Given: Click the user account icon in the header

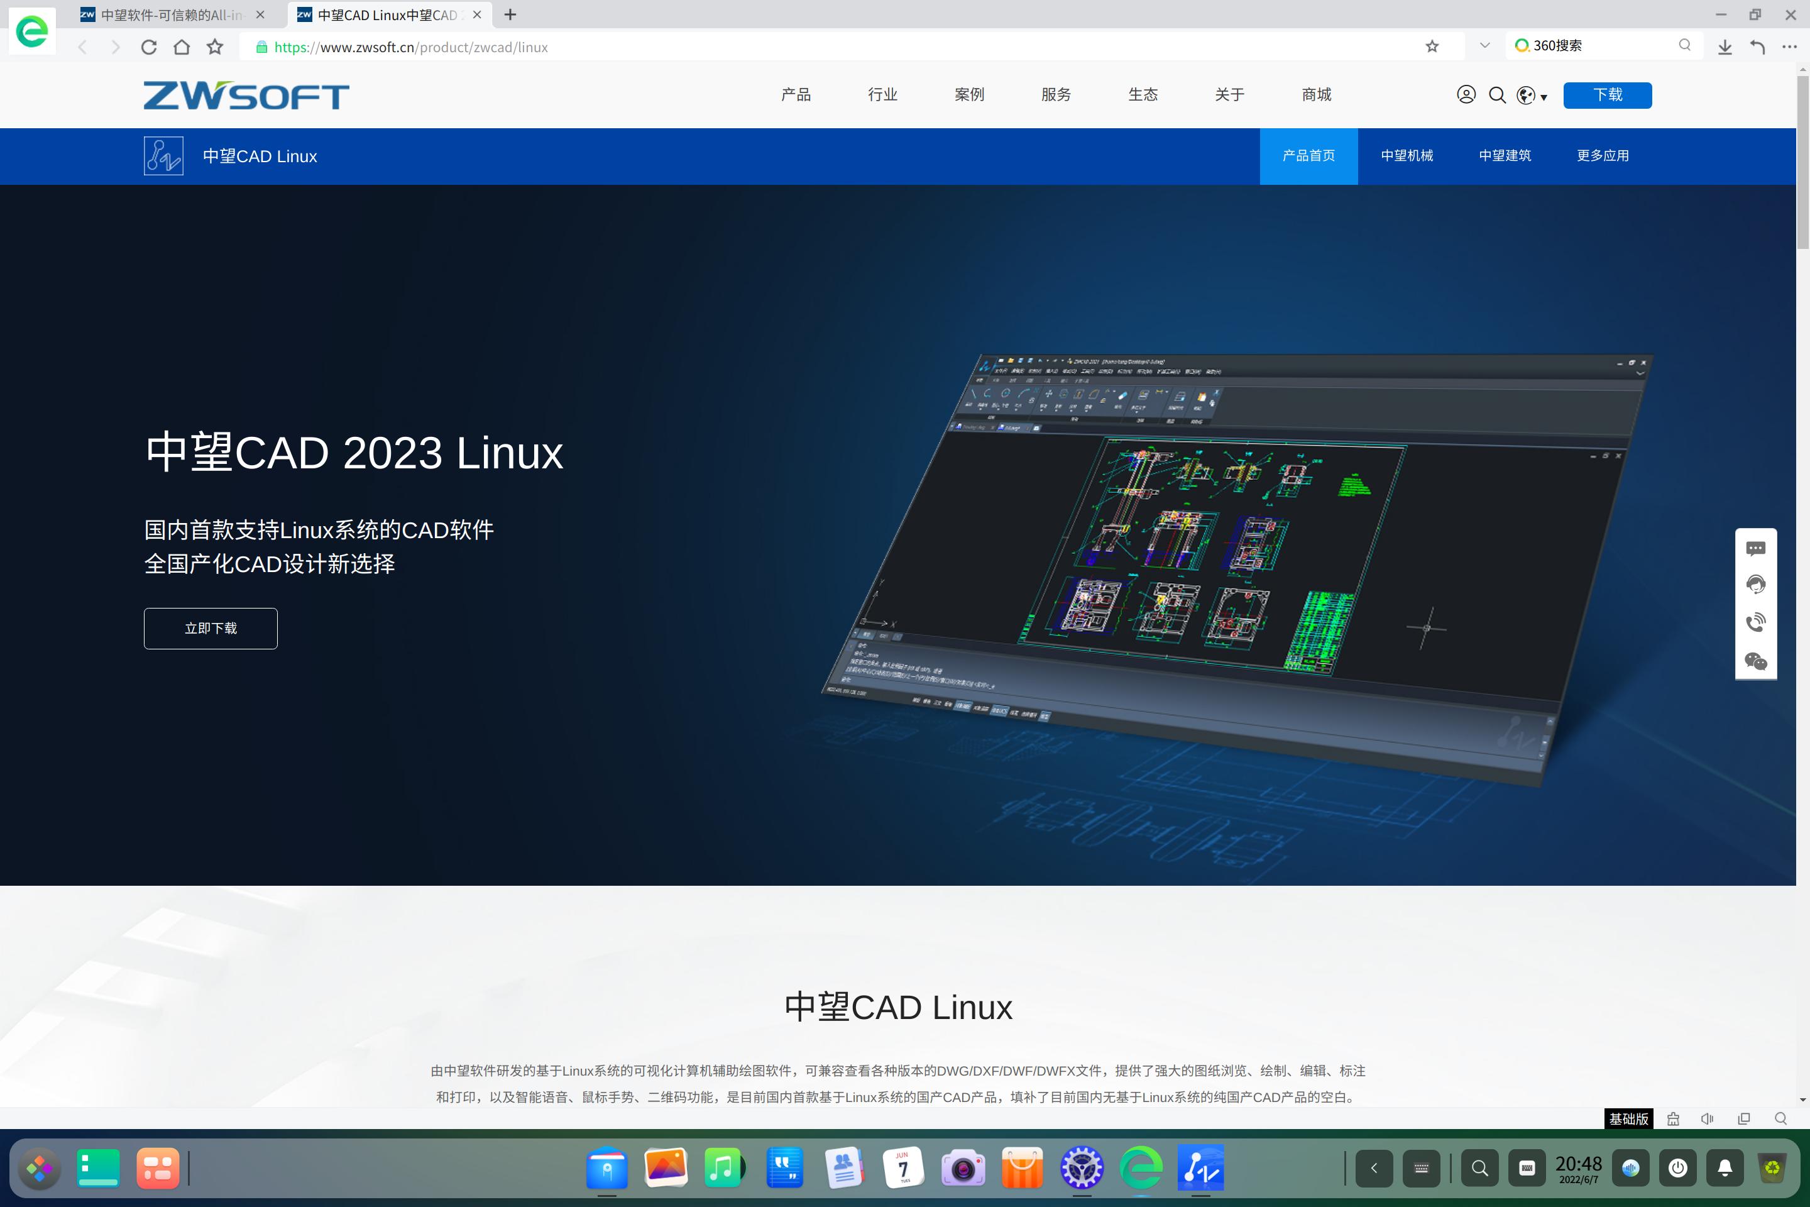Looking at the screenshot, I should [x=1466, y=95].
